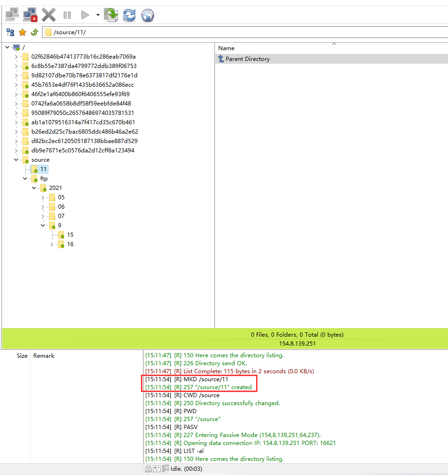Click the lock icon in status bar

[x=148, y=468]
